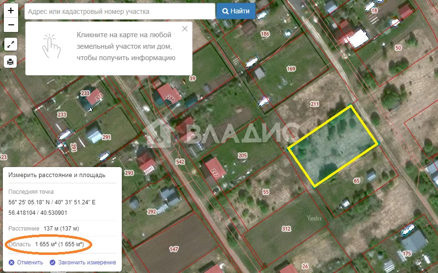Select parcel labeled 50
The image size is (438, 273).
398,48
